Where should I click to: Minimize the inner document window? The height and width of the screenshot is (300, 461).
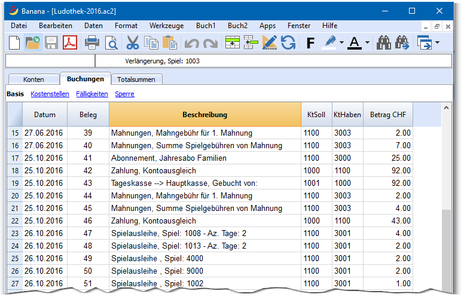(x=426, y=26)
